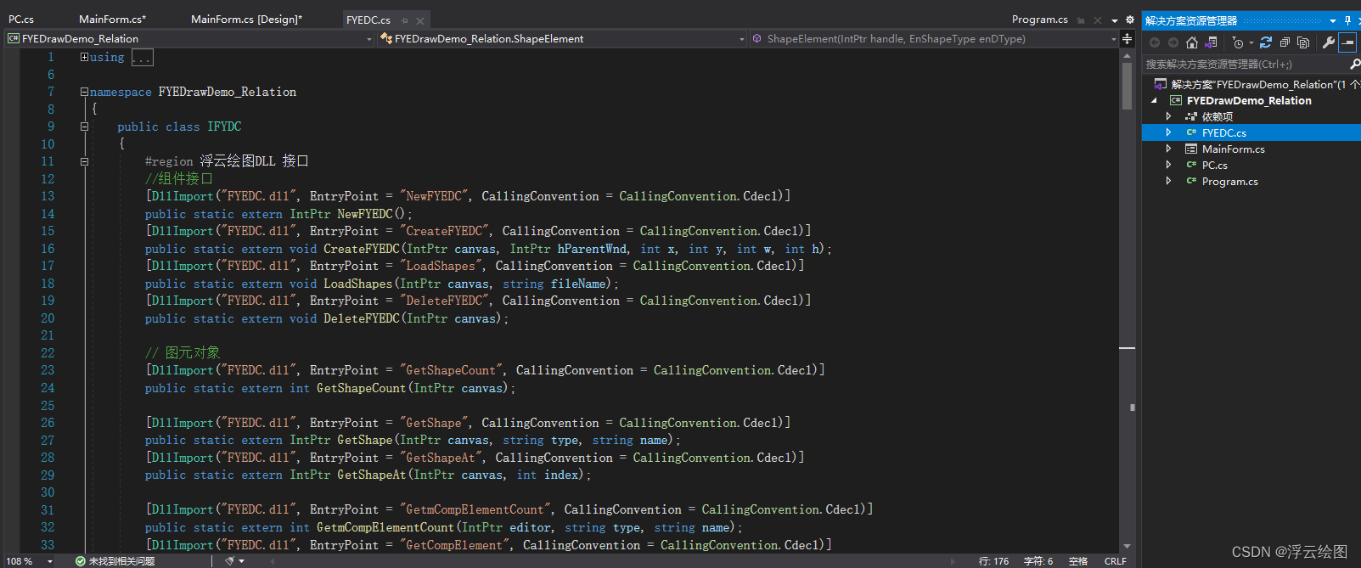Close the Program.cs preview tab
1361x568 pixels.
1098,20
